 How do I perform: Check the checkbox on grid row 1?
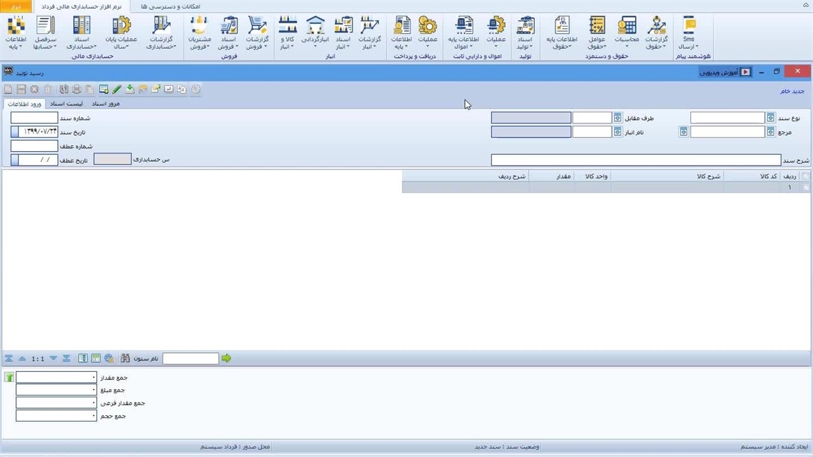[x=805, y=187]
